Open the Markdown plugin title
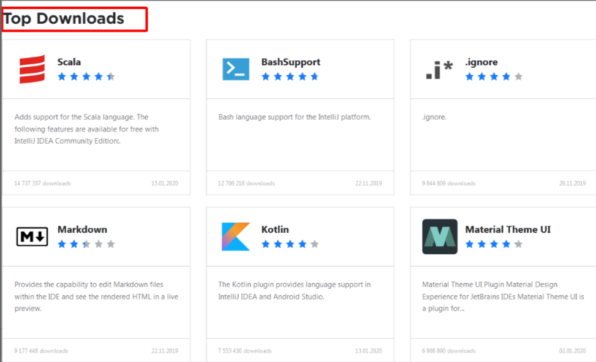 coord(82,229)
